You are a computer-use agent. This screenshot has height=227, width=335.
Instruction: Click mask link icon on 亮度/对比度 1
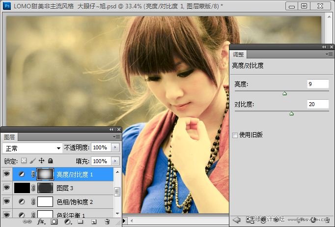pyautogui.click(x=33, y=174)
